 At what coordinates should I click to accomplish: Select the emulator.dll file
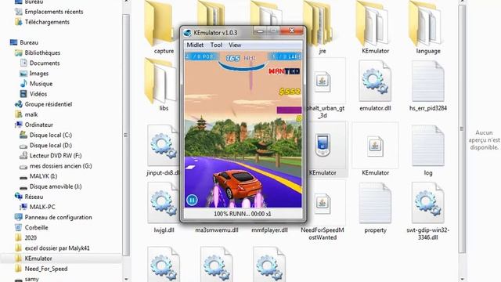[x=375, y=85]
